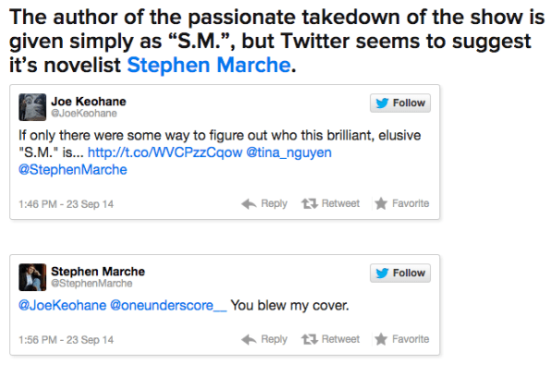Viewport: 551px width, 365px height.
Task: Click the 1:56 PM - 23 Sep 14 timestamp
Action: click(66, 340)
